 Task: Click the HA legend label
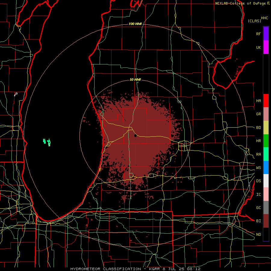258,101
